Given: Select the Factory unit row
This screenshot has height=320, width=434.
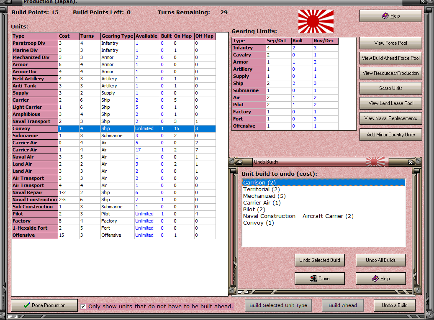Looking at the screenshot, I should click(x=113, y=221).
